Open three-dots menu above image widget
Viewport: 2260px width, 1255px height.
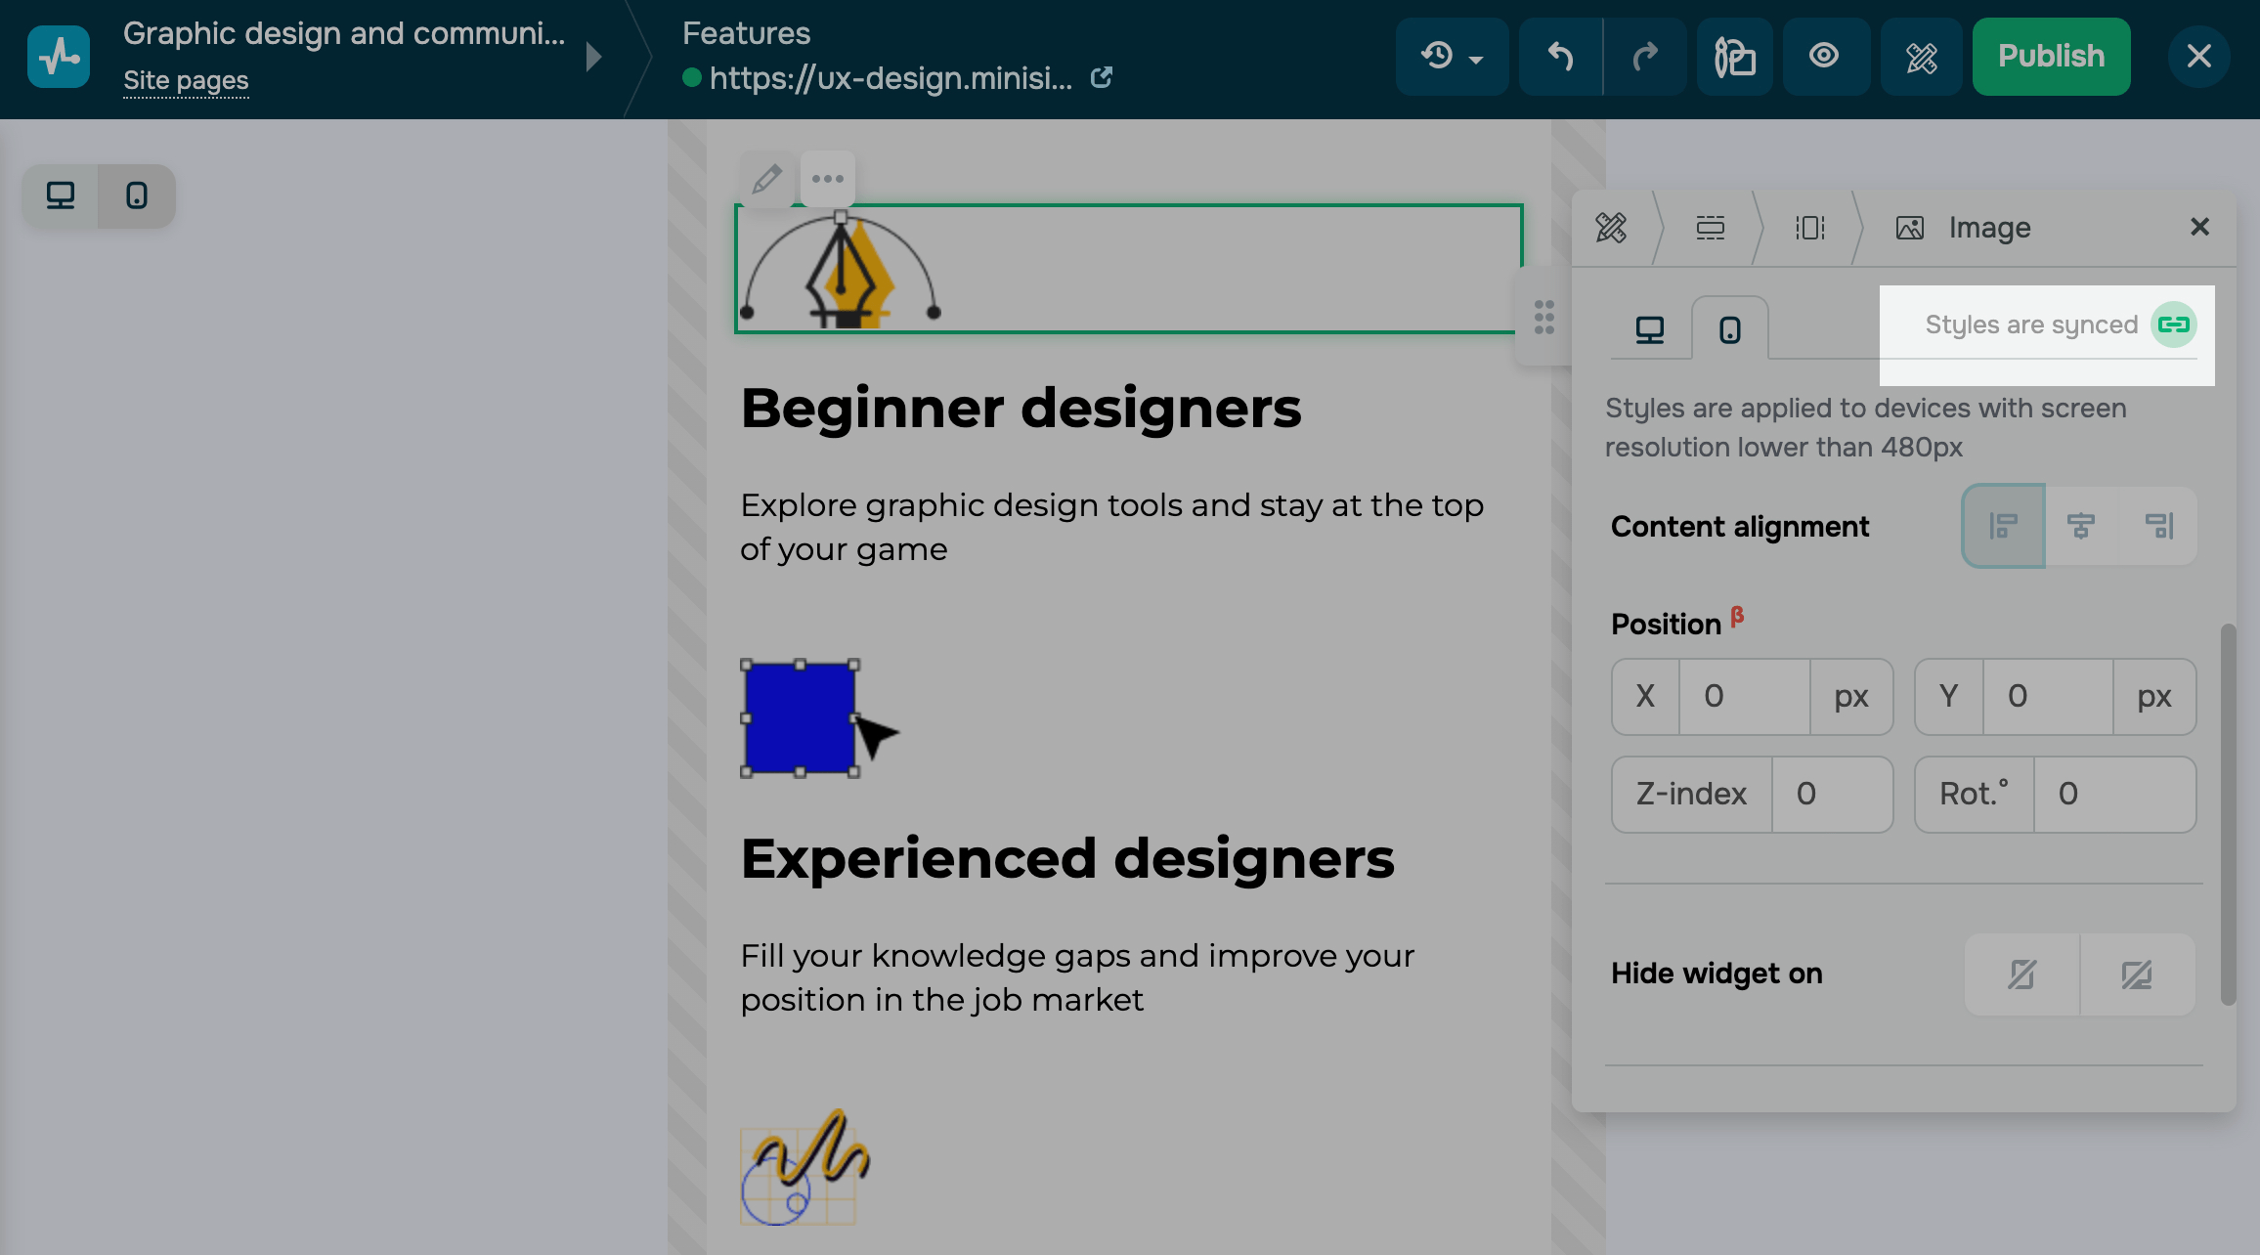pyautogui.click(x=828, y=179)
